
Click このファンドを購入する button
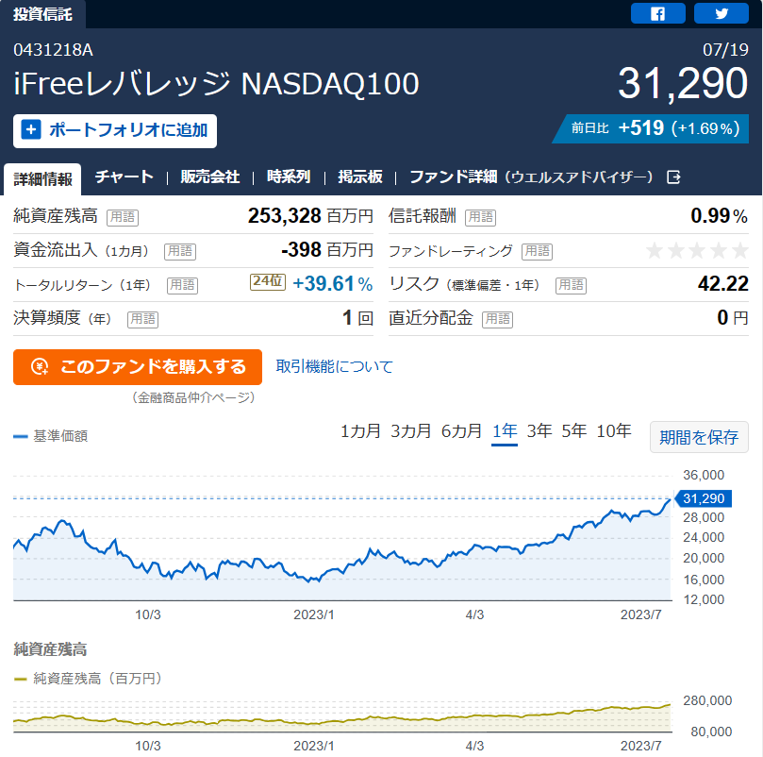point(138,367)
